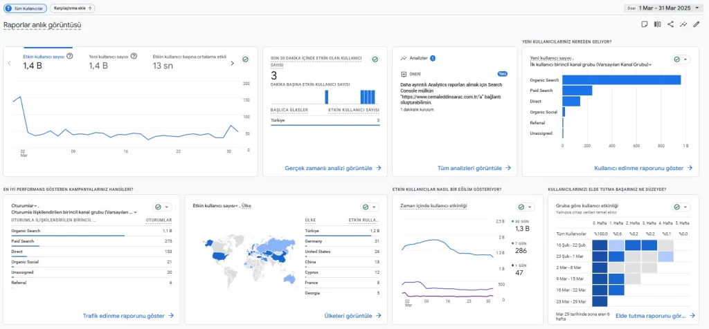Click the compare columns view icon
The width and height of the screenshot is (709, 329).
coord(657,24)
